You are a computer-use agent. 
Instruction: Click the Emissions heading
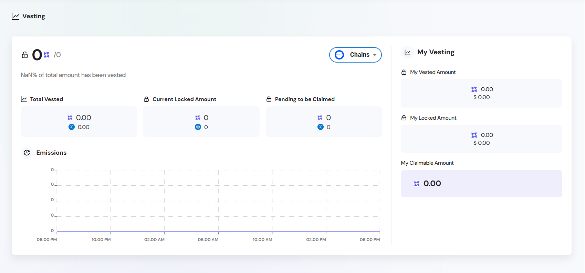pyautogui.click(x=51, y=153)
